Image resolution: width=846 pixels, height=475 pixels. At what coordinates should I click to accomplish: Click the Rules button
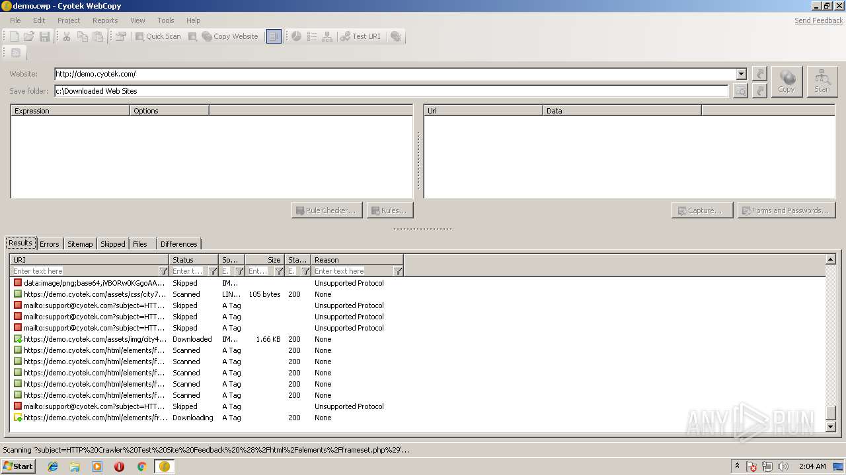(390, 210)
